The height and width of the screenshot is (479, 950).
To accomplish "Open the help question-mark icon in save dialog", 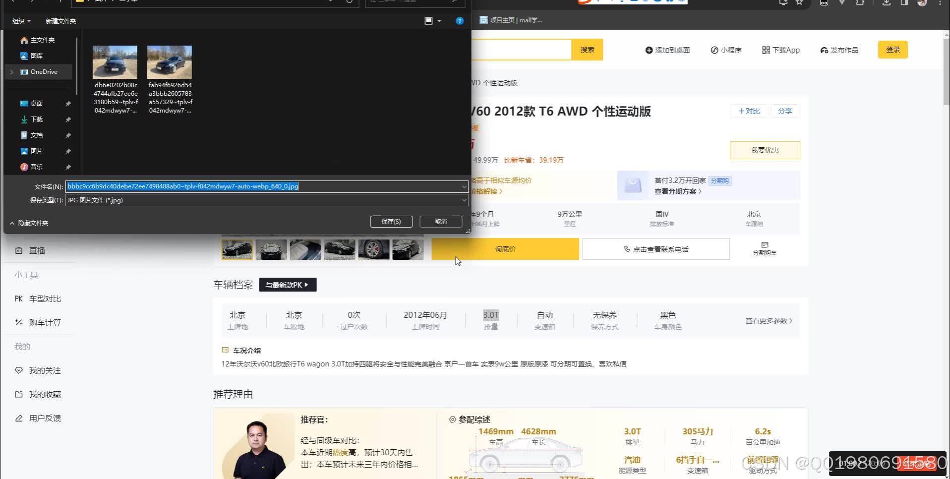I will 459,21.
